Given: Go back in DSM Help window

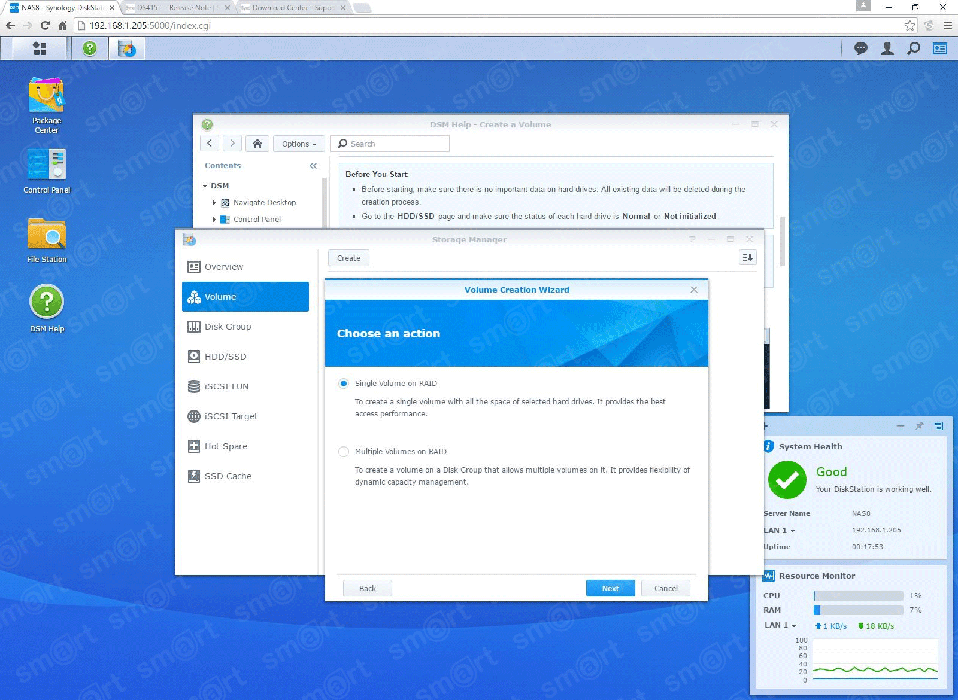Looking at the screenshot, I should point(210,144).
